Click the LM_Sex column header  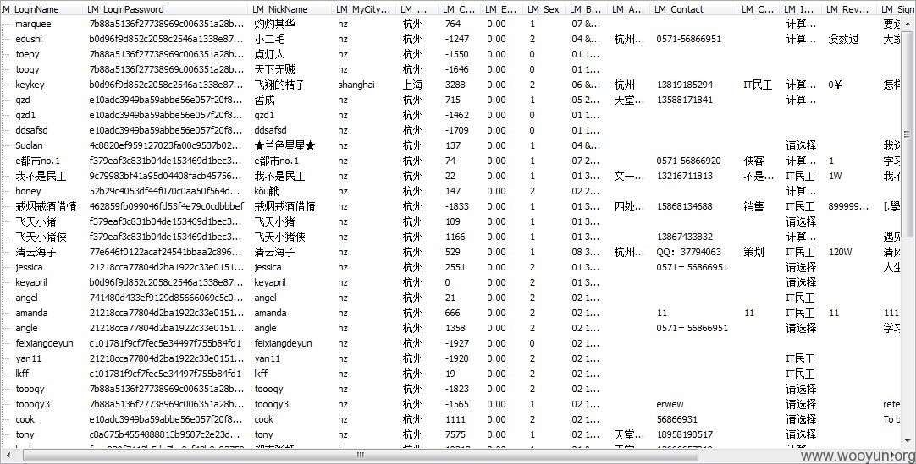point(544,9)
